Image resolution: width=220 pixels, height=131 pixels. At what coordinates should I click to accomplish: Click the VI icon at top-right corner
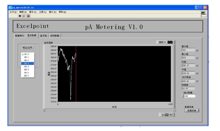tap(204, 14)
